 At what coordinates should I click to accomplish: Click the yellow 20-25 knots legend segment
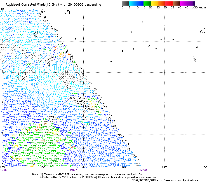[154, 3]
